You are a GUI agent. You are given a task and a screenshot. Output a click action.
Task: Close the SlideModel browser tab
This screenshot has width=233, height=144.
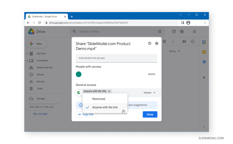tap(65, 17)
